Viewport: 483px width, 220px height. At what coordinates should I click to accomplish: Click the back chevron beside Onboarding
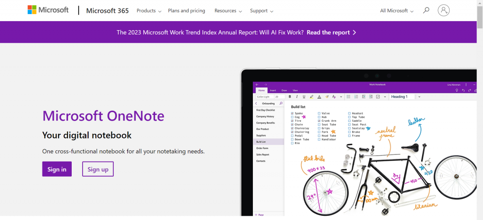(x=256, y=103)
